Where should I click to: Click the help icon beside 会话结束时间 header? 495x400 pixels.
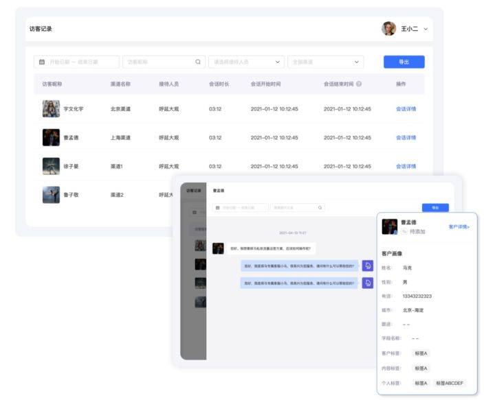[359, 84]
